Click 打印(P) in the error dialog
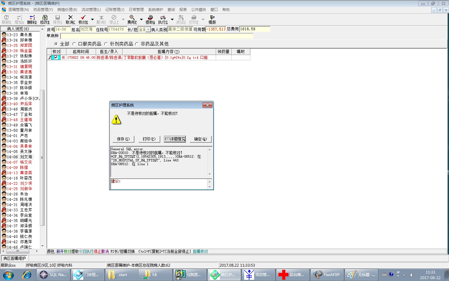This screenshot has width=449, height=281. pyautogui.click(x=149, y=139)
